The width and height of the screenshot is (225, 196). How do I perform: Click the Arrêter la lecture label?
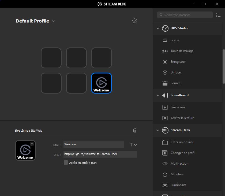[x=182, y=118]
